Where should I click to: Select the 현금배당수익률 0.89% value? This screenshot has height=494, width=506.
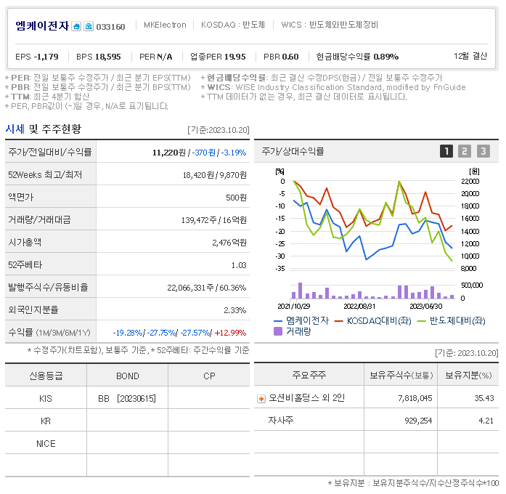pos(357,57)
